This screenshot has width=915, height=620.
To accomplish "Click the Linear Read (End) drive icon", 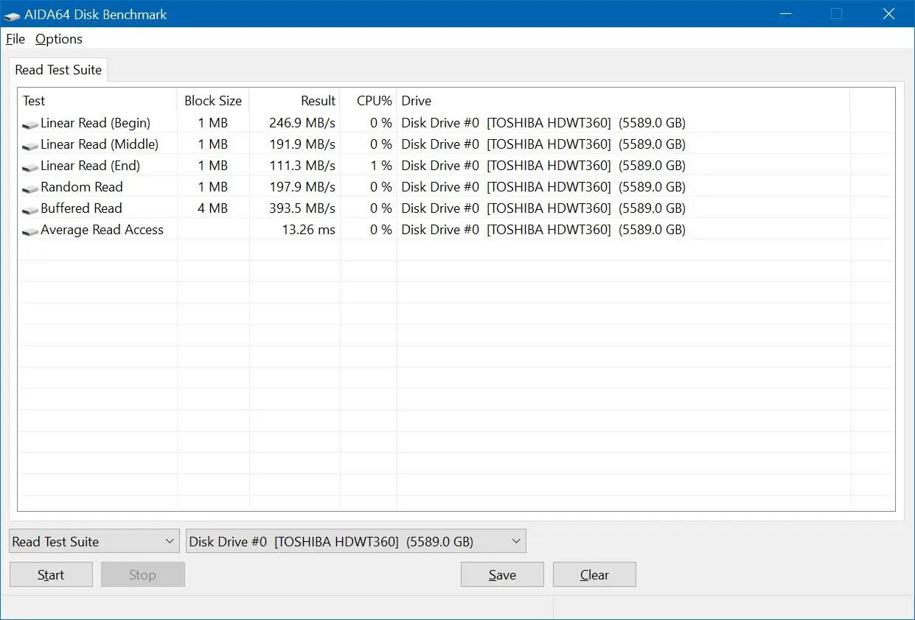I will tap(30, 167).
